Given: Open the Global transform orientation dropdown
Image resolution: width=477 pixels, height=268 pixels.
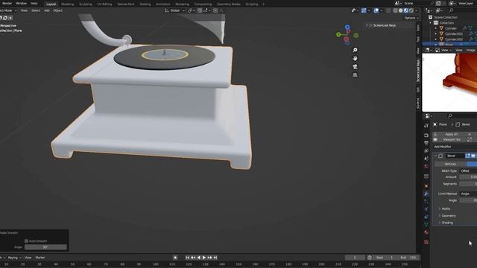Looking at the screenshot, I should click(x=175, y=10).
